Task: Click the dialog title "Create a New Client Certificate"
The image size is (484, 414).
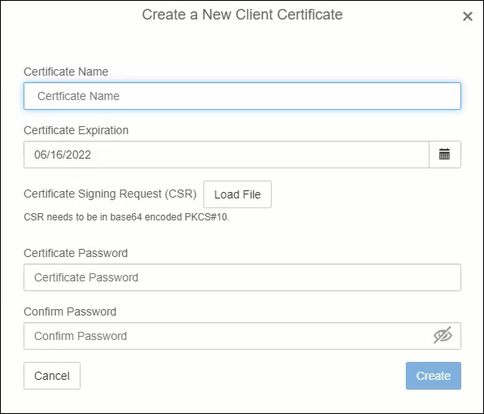Action: (242, 15)
